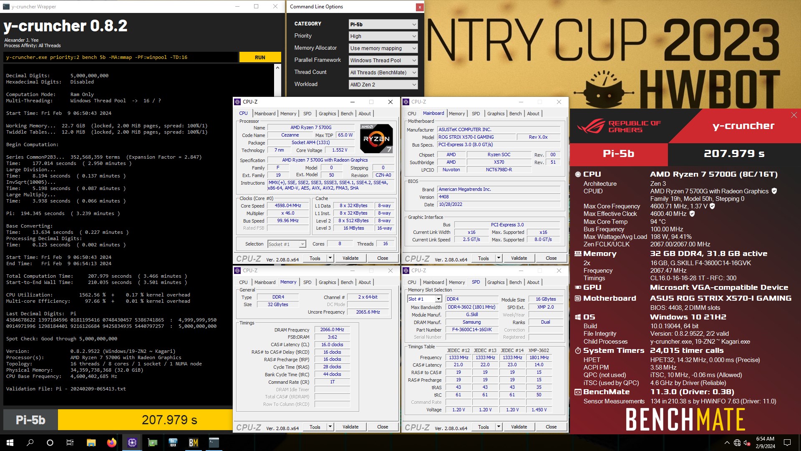Click the Pi-5b label in BenchMate panel
This screenshot has width=801, height=451.
coord(619,154)
